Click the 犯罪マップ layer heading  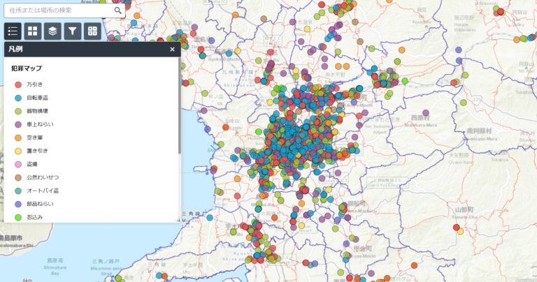point(27,68)
